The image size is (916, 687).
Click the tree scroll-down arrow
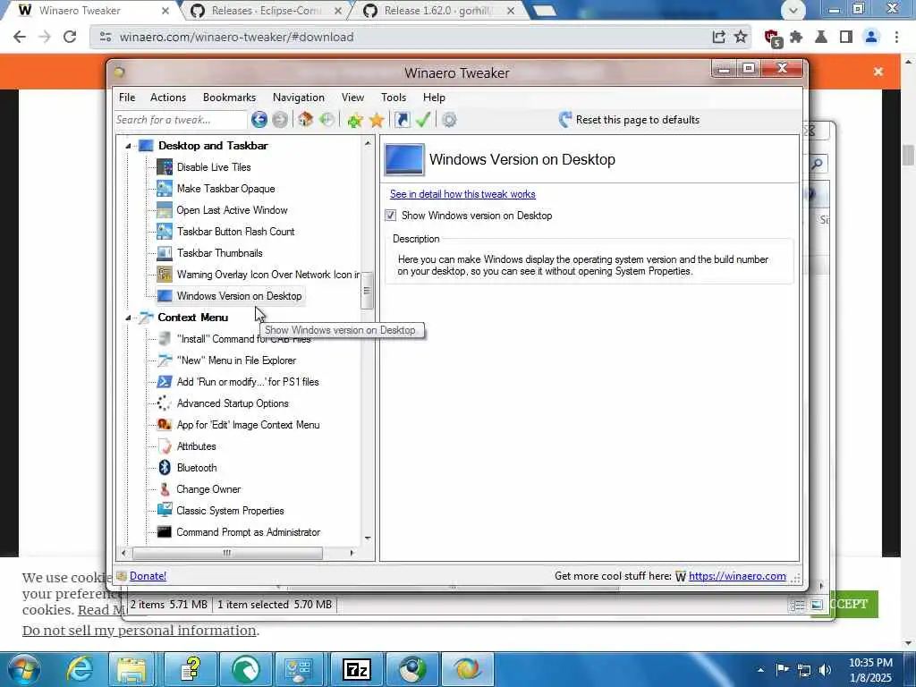point(368,538)
